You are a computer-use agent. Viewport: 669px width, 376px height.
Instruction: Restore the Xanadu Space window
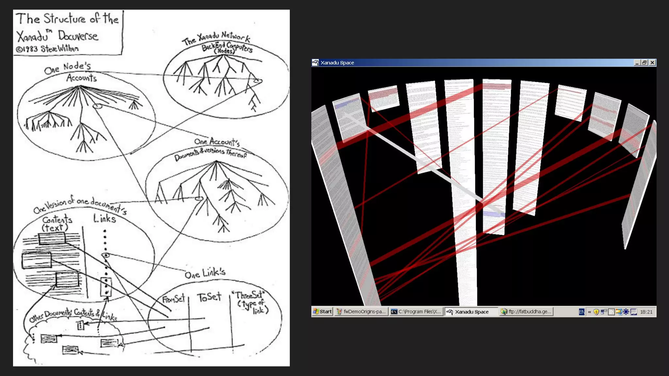pyautogui.click(x=645, y=63)
